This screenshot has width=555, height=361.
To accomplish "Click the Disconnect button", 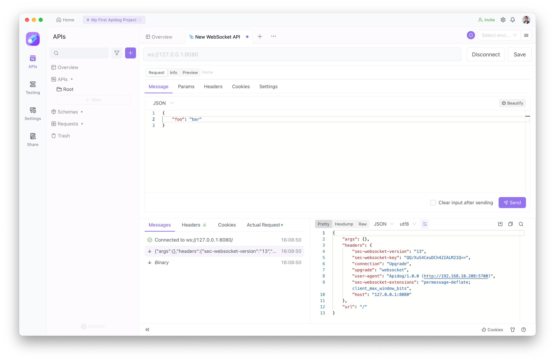I will click(486, 54).
